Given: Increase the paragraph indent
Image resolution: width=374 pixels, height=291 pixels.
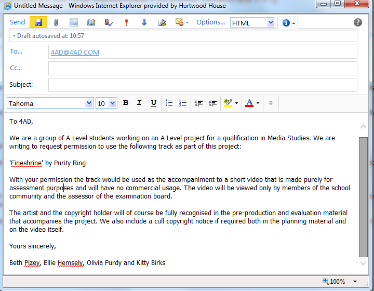Looking at the screenshot, I should tap(212, 103).
